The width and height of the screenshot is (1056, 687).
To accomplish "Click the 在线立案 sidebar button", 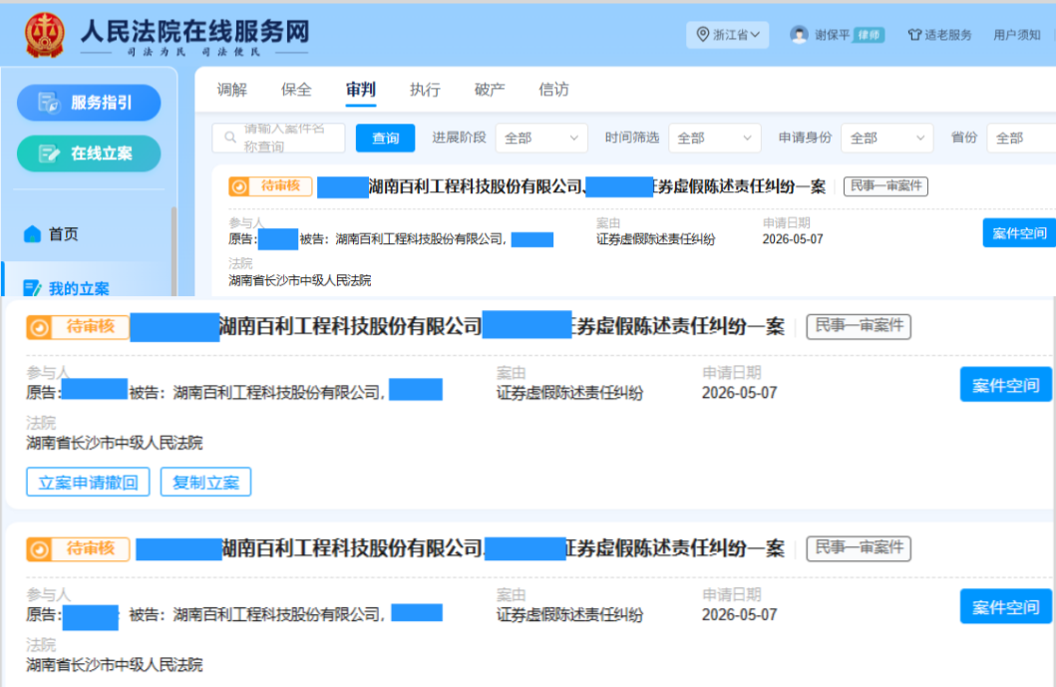I will (x=89, y=154).
